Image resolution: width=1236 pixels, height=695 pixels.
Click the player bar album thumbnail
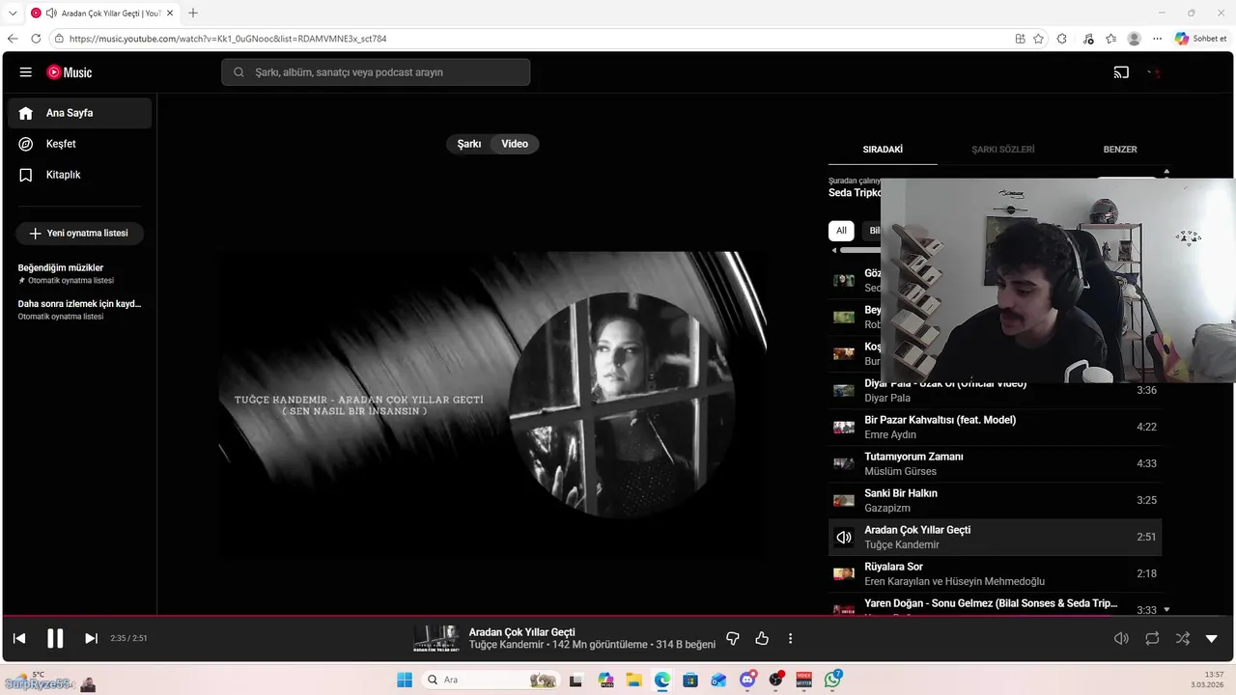(x=436, y=638)
